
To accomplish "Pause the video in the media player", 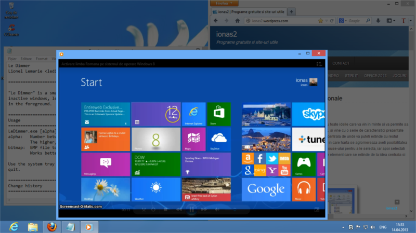I will click(x=191, y=210).
